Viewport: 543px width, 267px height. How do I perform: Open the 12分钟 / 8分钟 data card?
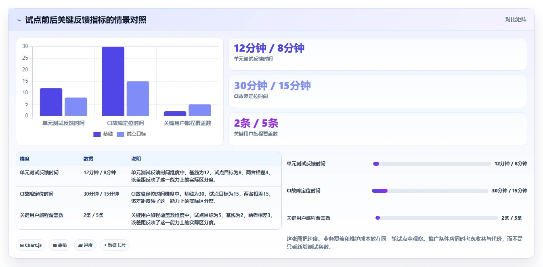click(x=378, y=54)
